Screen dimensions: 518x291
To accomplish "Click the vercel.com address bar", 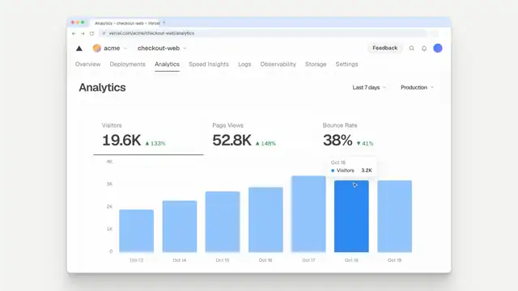I will [262, 33].
